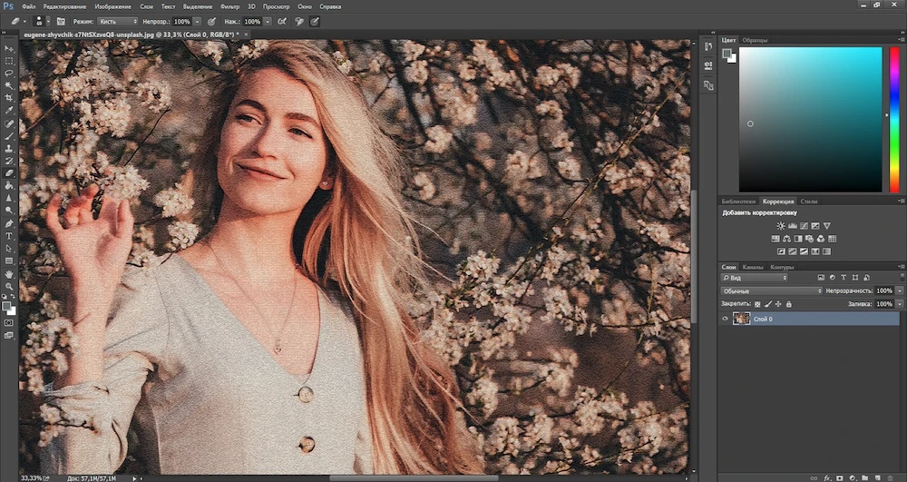Click inside the color picker field
Viewport: 907px width, 482px height.
pos(810,118)
